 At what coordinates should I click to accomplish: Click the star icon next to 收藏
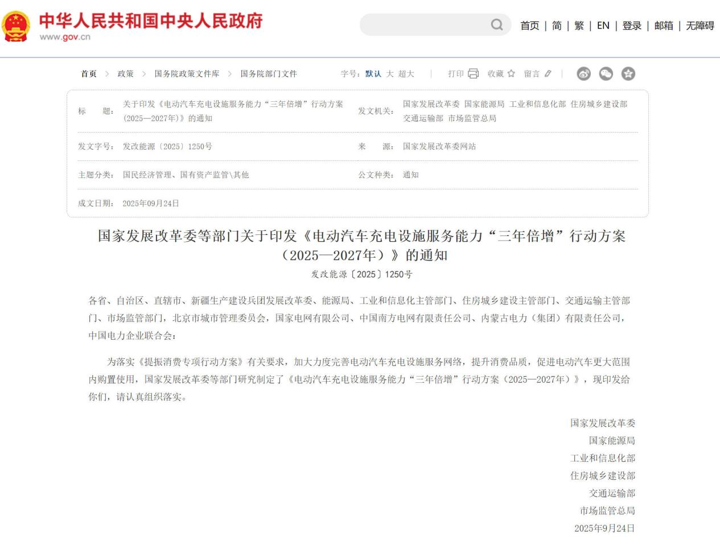pos(511,73)
